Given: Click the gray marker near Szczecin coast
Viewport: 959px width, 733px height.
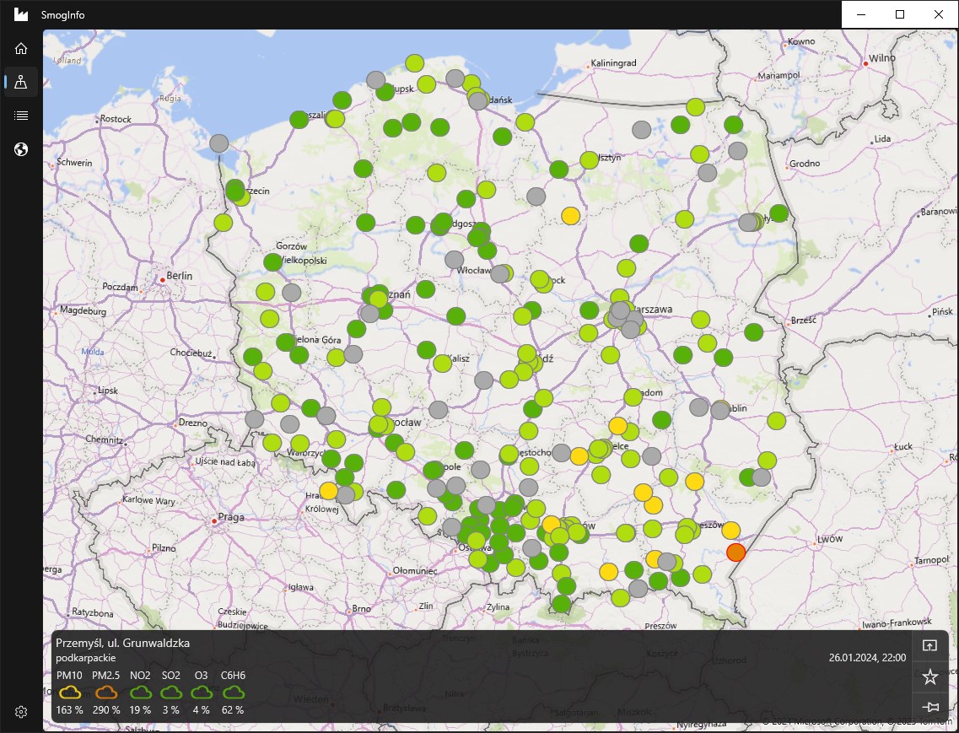Looking at the screenshot, I should [219, 143].
